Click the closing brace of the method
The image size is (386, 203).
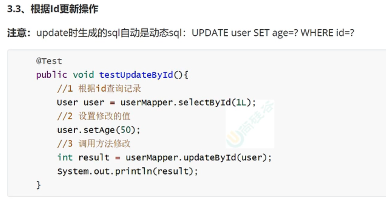pyautogui.click(x=38, y=185)
